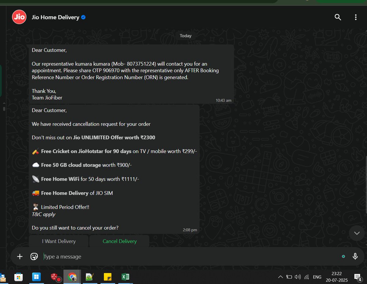Open the emoji and sticker picker
This screenshot has height=284, width=367.
pos(34,257)
